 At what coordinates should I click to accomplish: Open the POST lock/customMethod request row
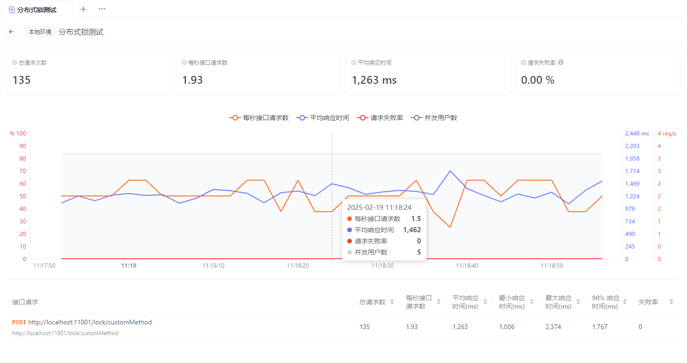click(89, 322)
